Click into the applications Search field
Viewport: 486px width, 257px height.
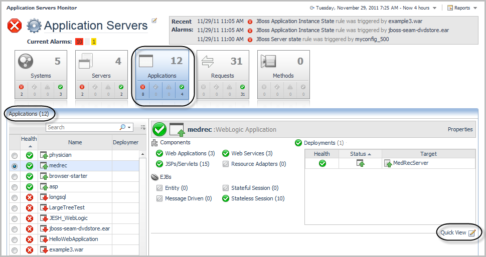(82, 127)
